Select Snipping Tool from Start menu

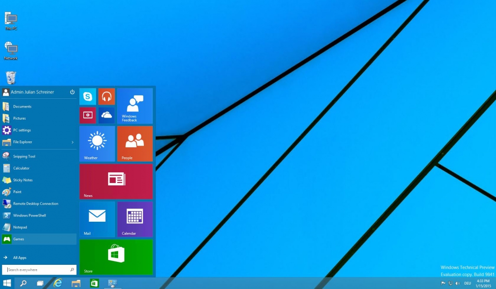24,156
